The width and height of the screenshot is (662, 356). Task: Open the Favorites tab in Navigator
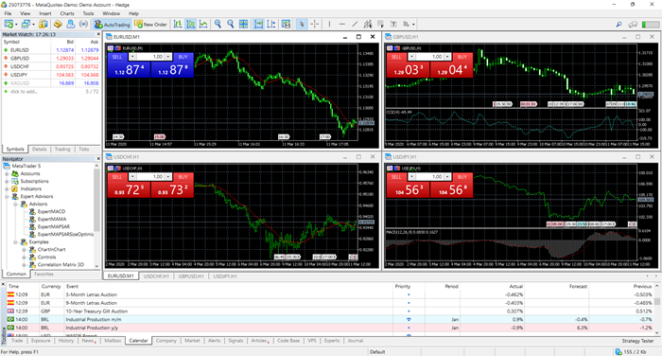(44, 274)
